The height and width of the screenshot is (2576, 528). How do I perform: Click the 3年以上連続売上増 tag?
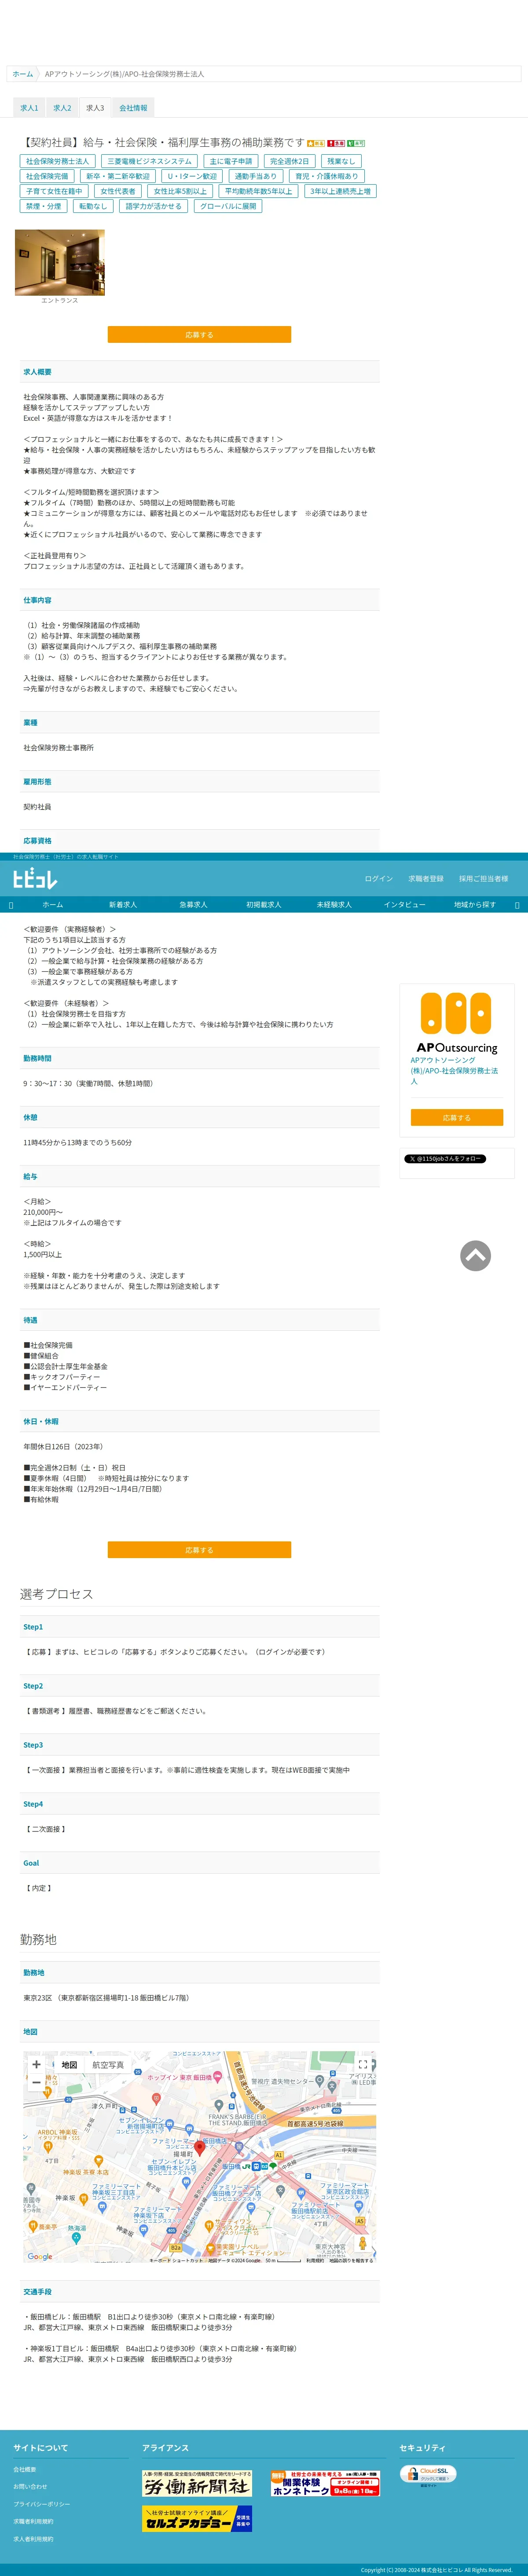tap(341, 191)
